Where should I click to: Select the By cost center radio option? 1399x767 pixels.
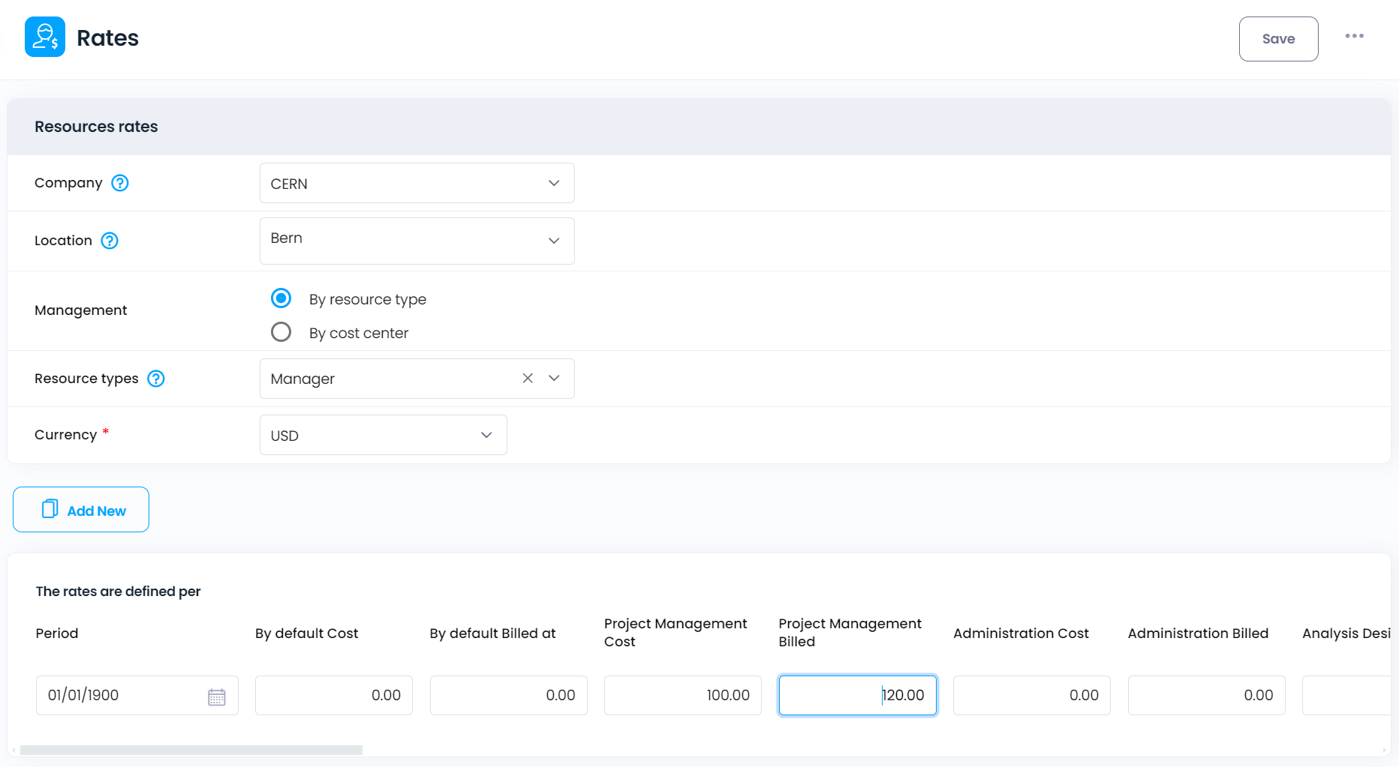click(x=281, y=332)
